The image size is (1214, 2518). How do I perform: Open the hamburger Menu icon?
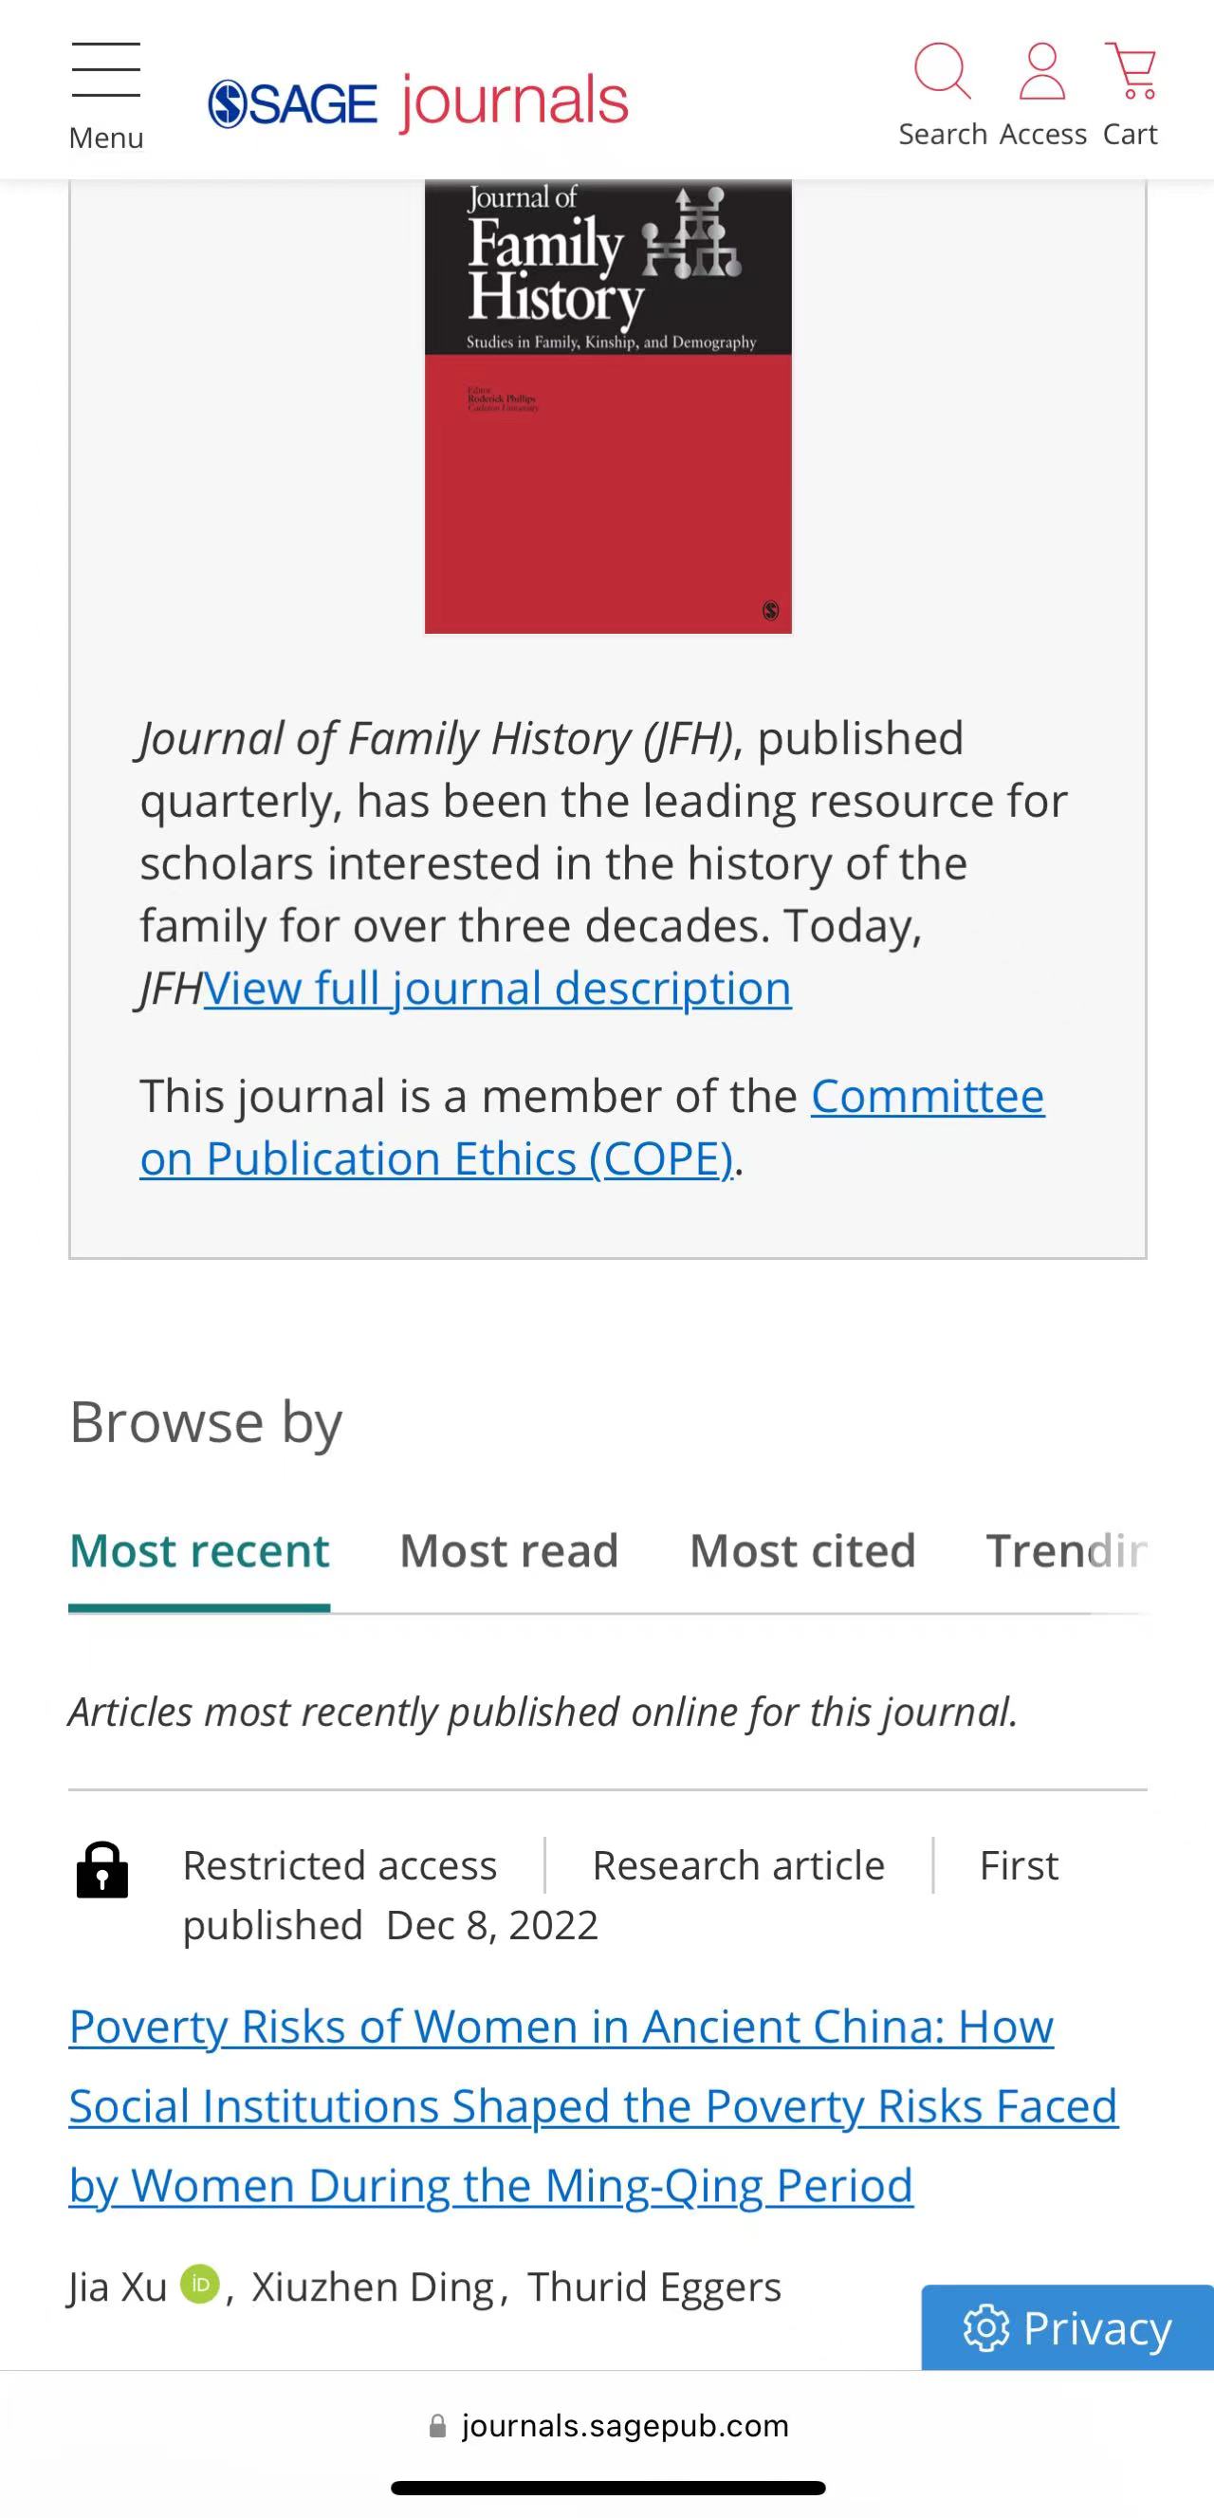[105, 71]
